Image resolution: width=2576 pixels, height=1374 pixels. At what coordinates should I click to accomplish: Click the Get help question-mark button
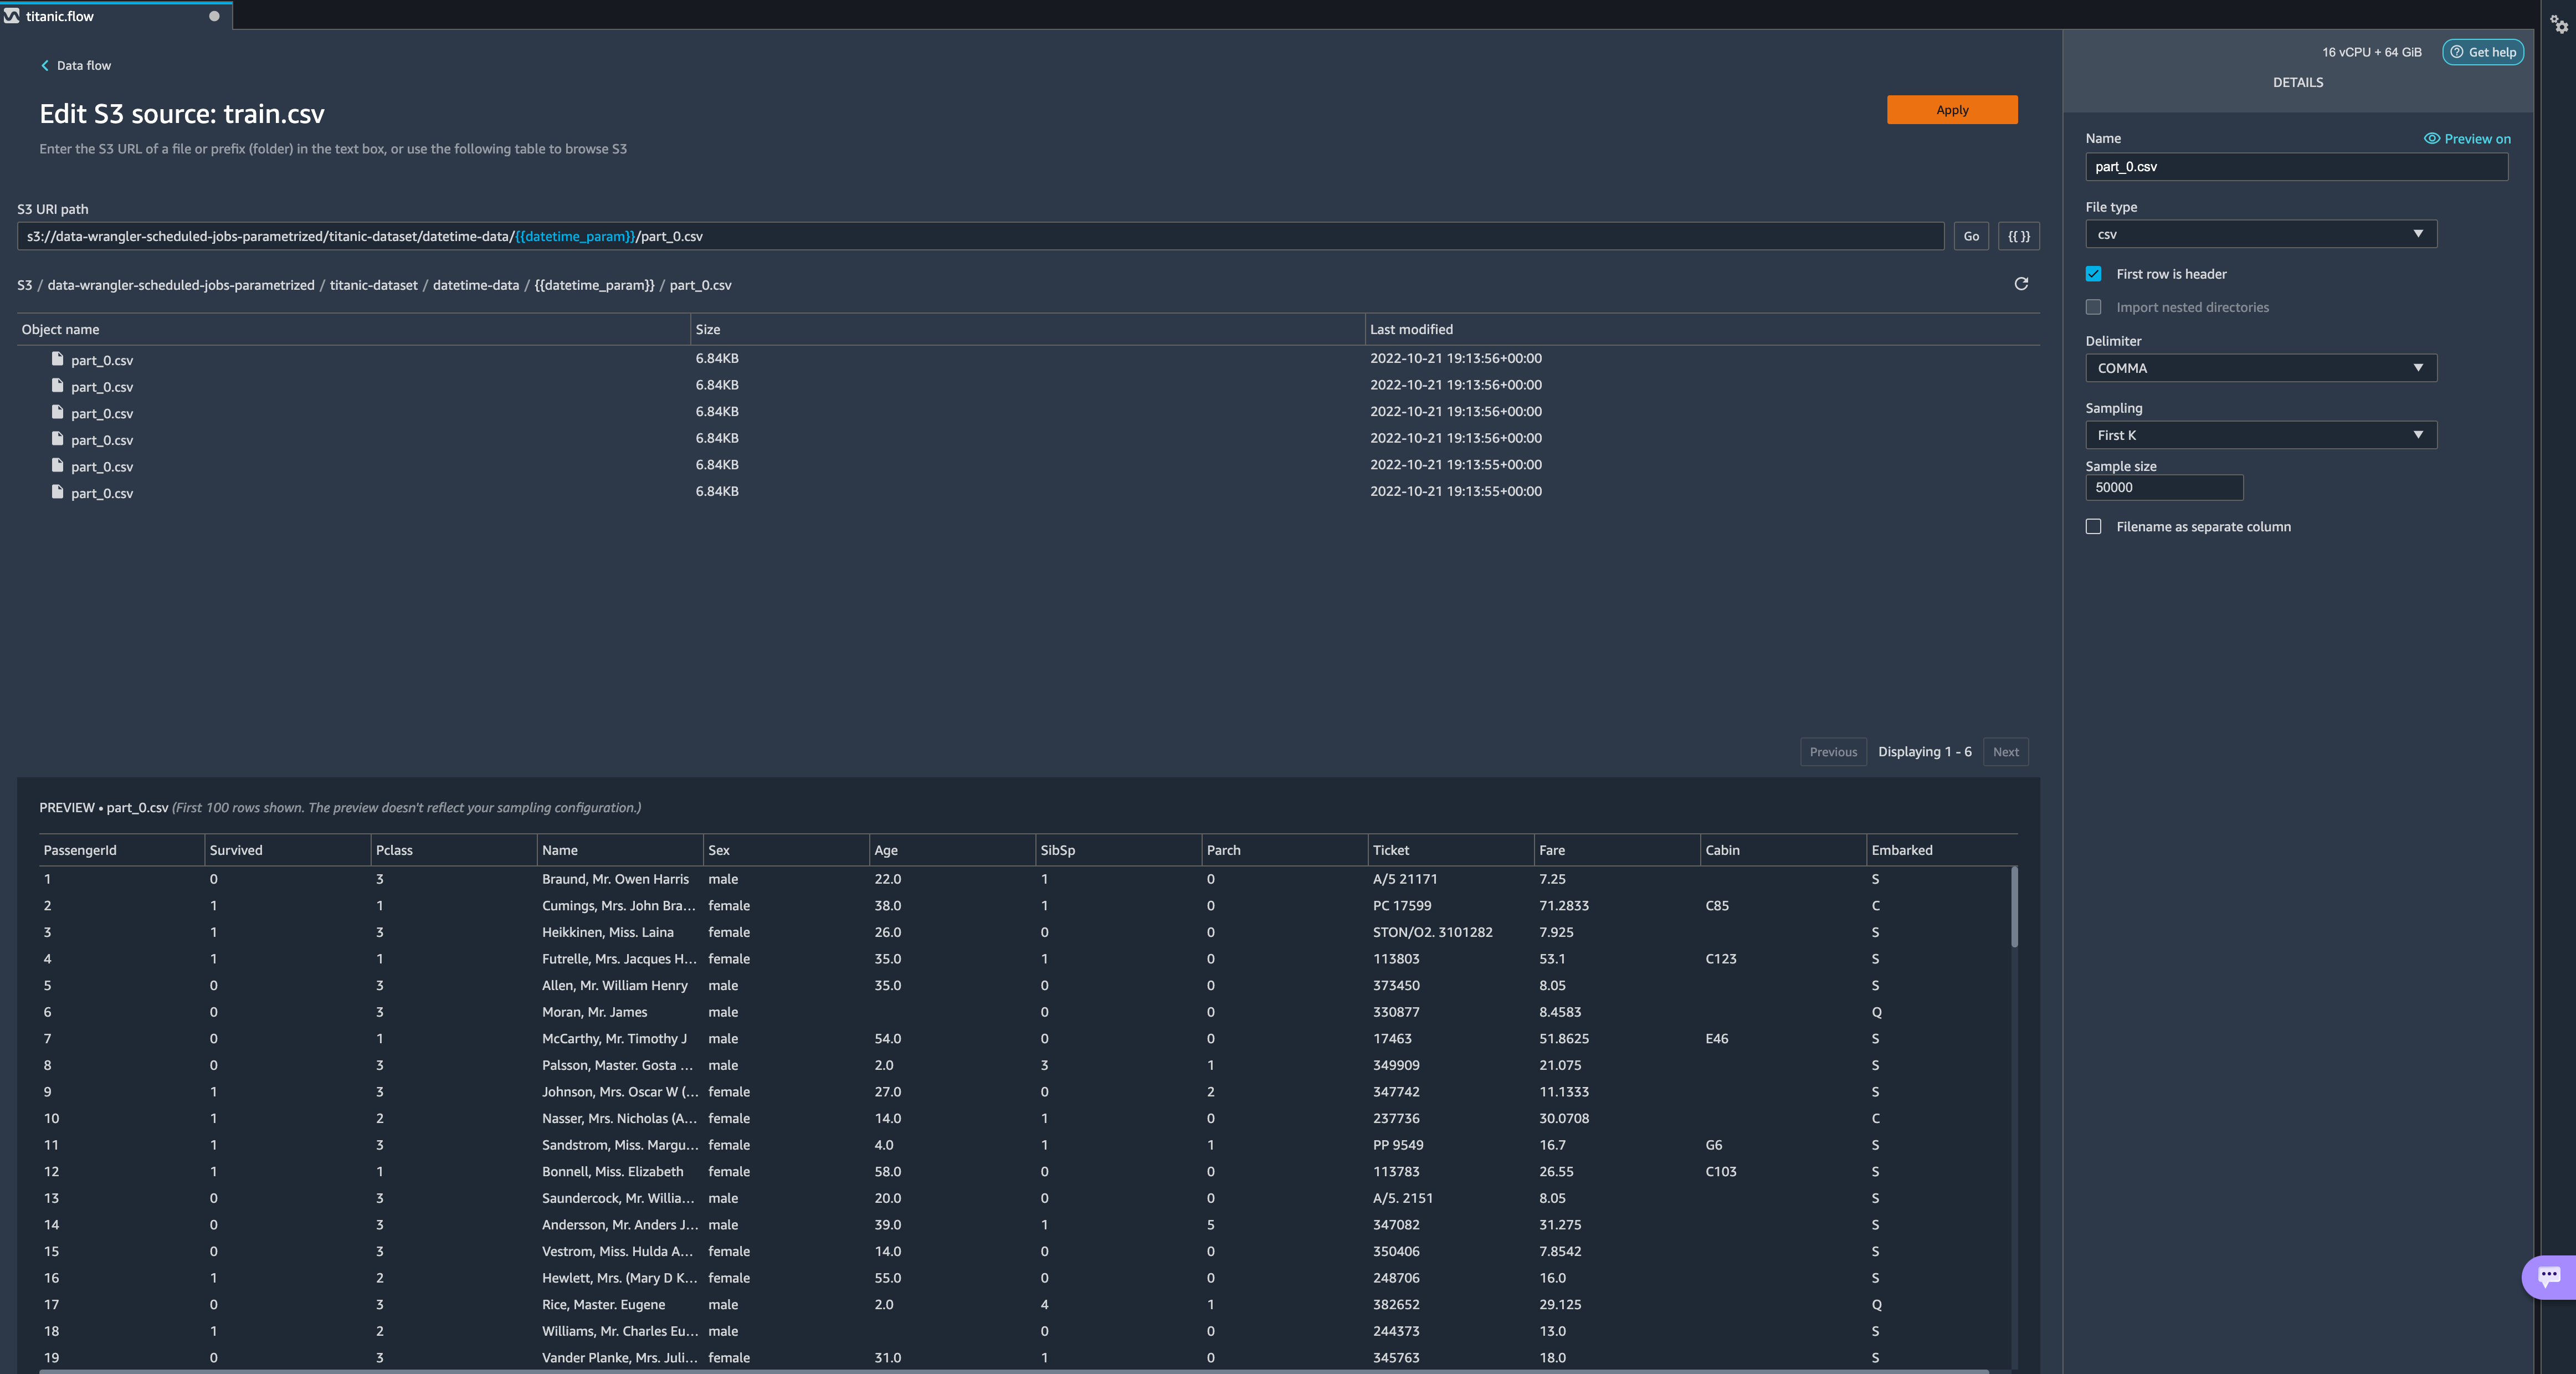[x=2482, y=52]
